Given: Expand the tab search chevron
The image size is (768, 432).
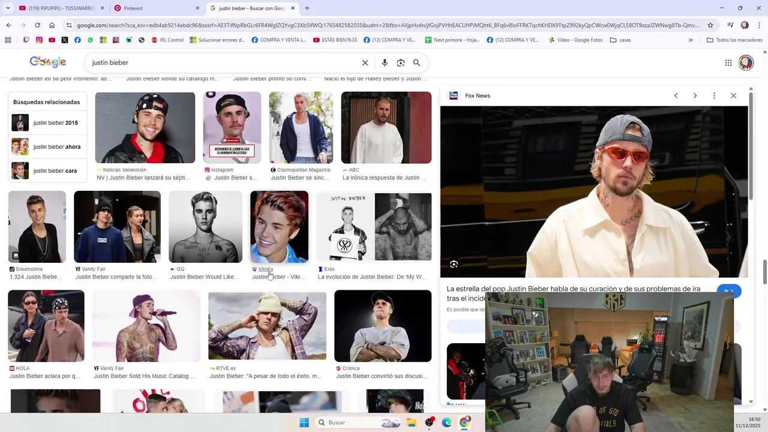Looking at the screenshot, I should pos(8,8).
